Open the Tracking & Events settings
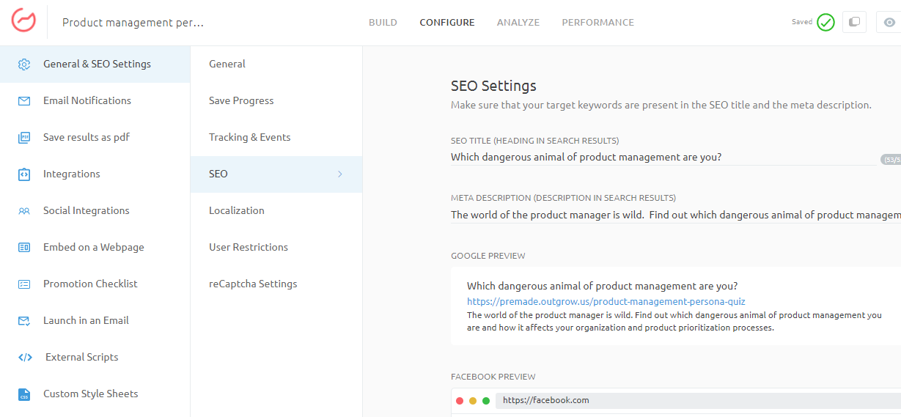This screenshot has height=417, width=901. (x=249, y=138)
